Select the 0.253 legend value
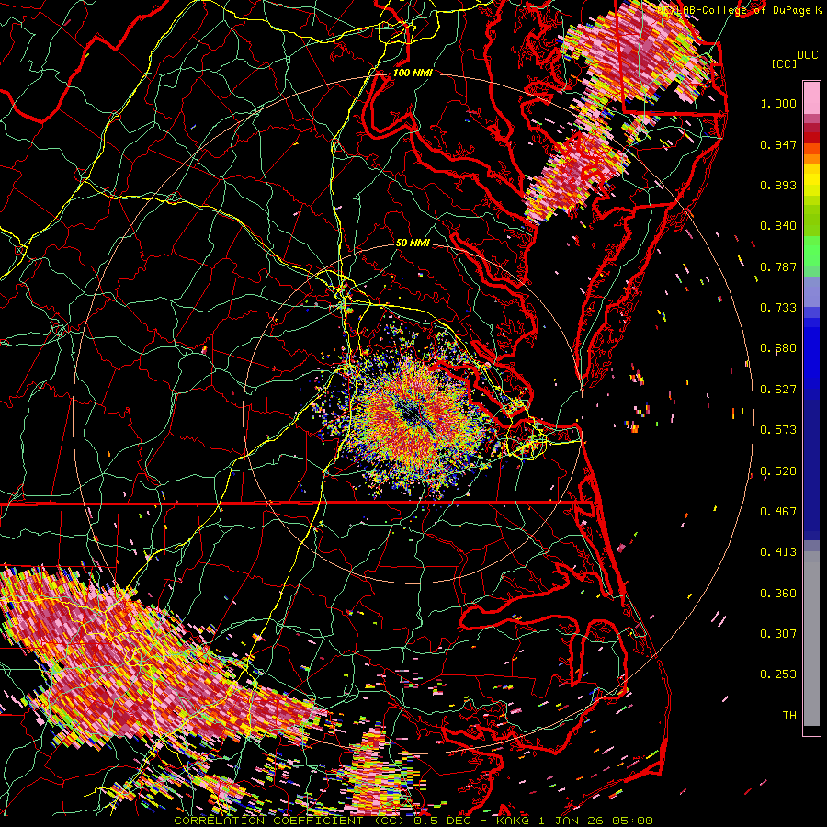Image resolution: width=827 pixels, height=827 pixels. pos(778,674)
